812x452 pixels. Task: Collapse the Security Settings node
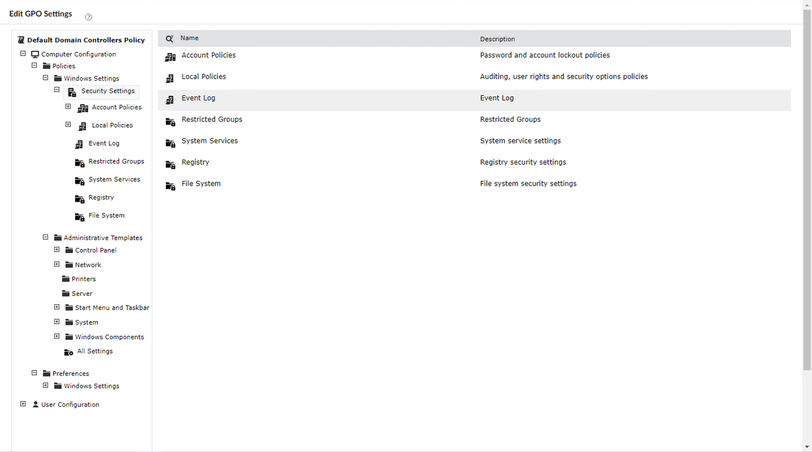[x=57, y=89]
